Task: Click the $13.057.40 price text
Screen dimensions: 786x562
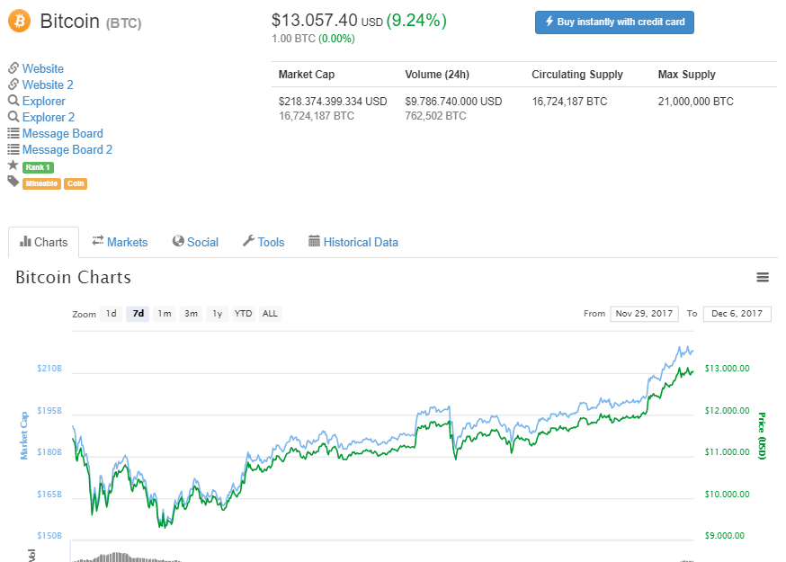Action: click(314, 21)
